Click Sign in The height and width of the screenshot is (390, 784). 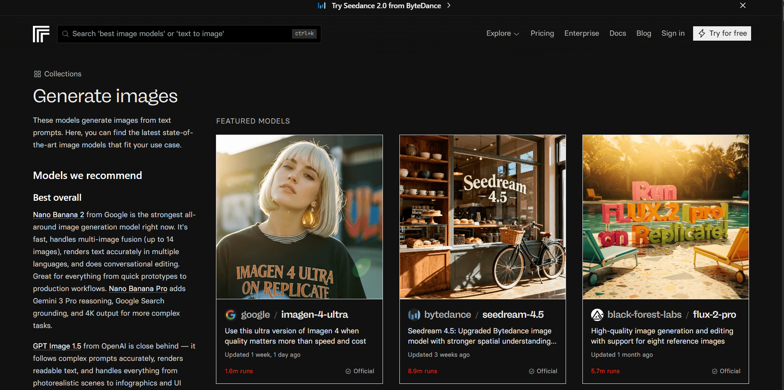[673, 33]
